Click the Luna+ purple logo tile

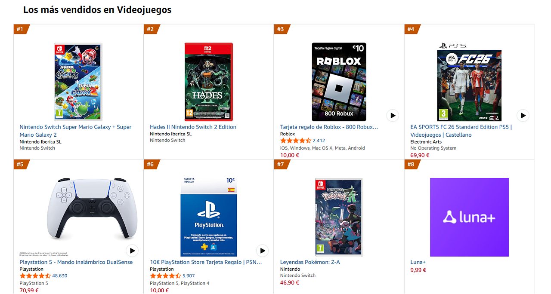click(469, 217)
